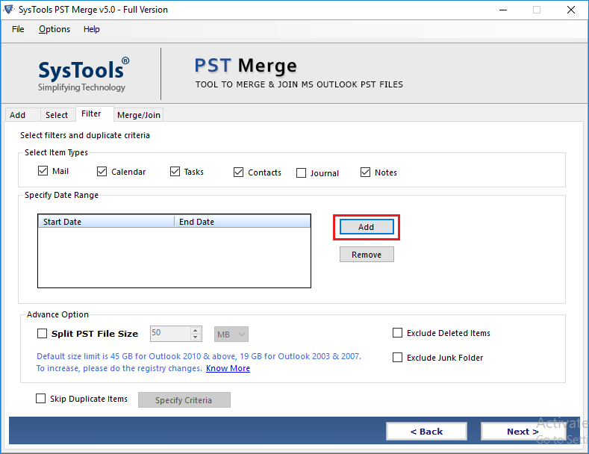Image resolution: width=589 pixels, height=454 pixels.
Task: Enable the Journal item type
Action: point(302,173)
